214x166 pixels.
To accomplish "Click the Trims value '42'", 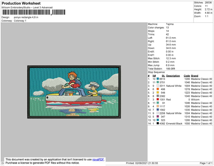I will [168, 34].
